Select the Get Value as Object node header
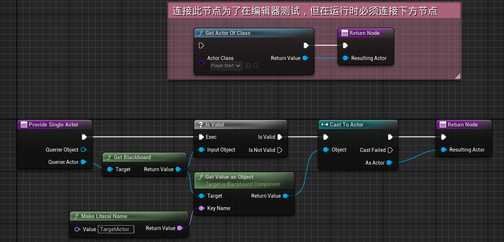504x242 pixels. (229, 177)
